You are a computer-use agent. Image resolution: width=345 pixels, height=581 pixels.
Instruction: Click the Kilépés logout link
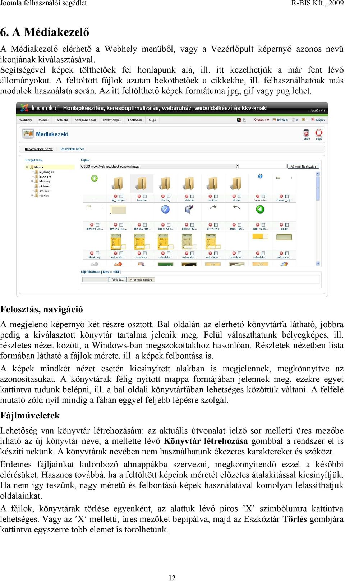coord(318,120)
